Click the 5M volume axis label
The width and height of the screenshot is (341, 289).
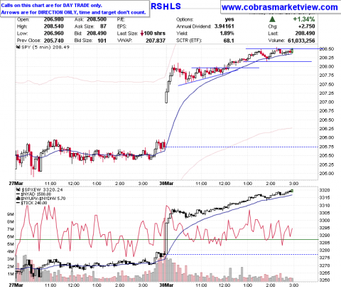(x=11, y=244)
